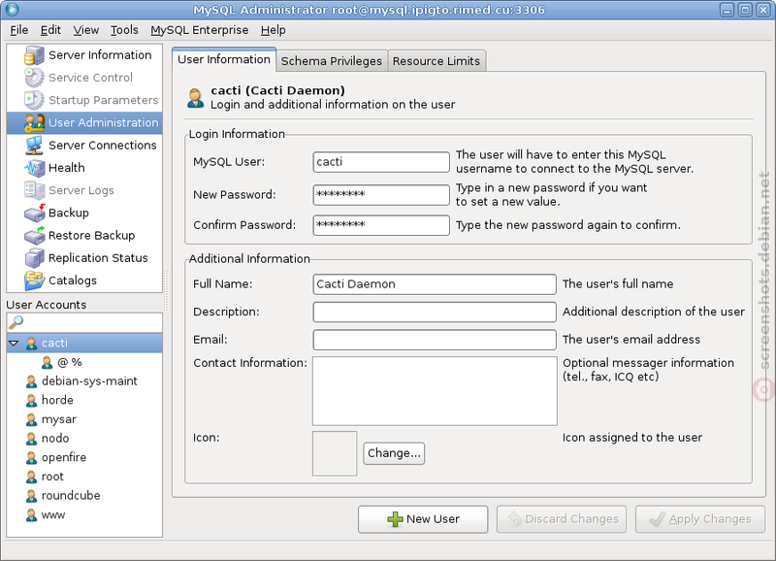Close the MySQL Administrator window
Viewport: 776px width, 561px height.
(762, 10)
